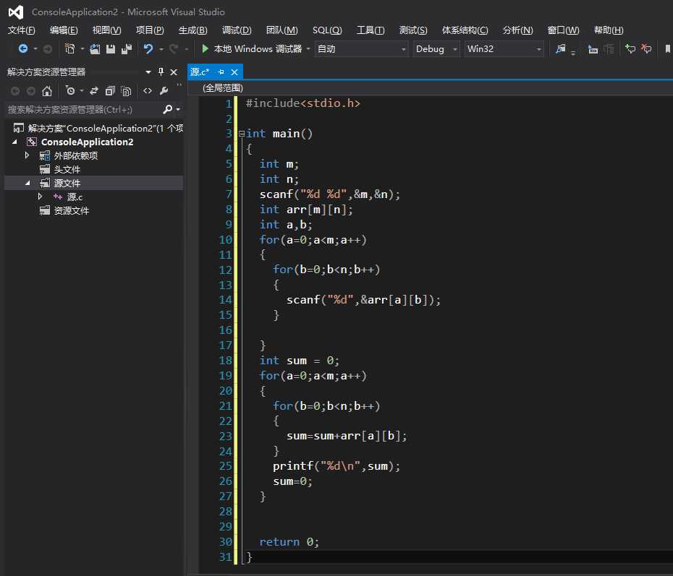Image resolution: width=673 pixels, height=576 pixels.
Task: Expand the 外部依赖项 tree node
Action: [27, 155]
